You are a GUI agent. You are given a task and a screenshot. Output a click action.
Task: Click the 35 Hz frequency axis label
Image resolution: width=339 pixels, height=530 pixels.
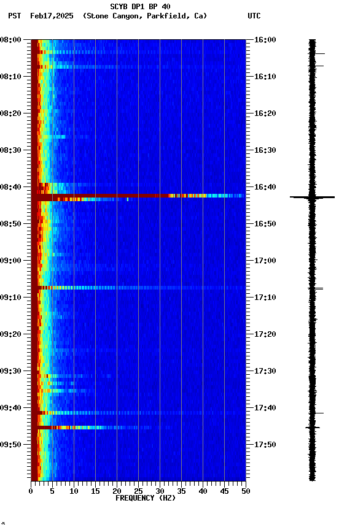[181, 491]
